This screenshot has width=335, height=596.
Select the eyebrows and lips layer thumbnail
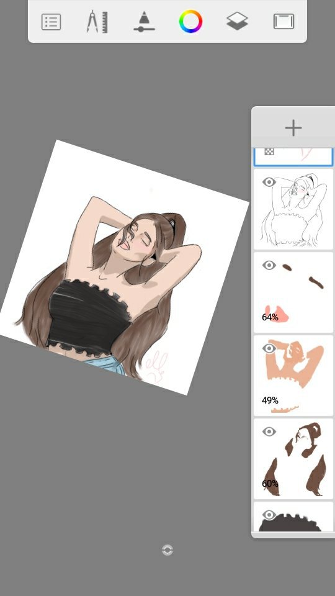tap(293, 292)
